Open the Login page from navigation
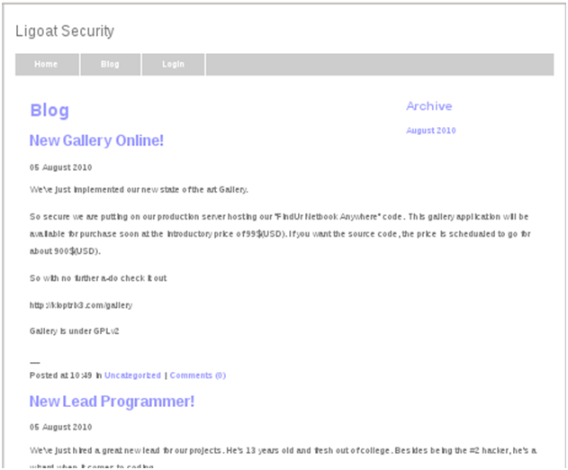568x470 pixels. click(174, 65)
